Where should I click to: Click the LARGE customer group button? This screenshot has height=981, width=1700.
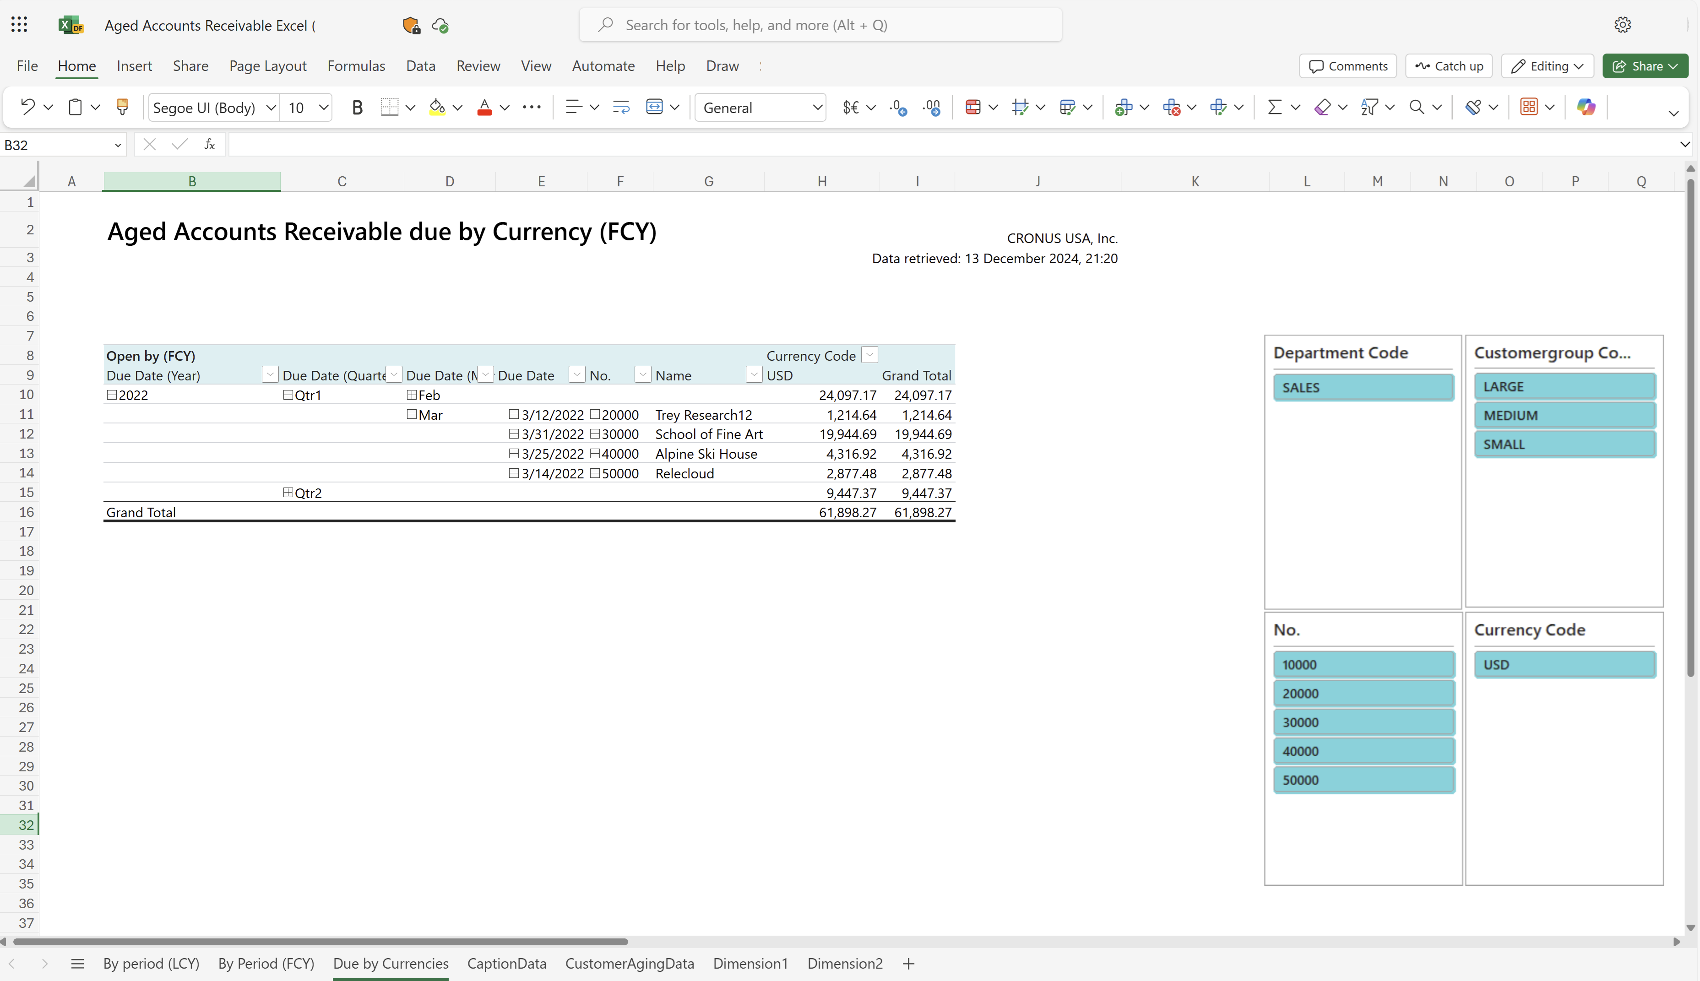click(1561, 386)
